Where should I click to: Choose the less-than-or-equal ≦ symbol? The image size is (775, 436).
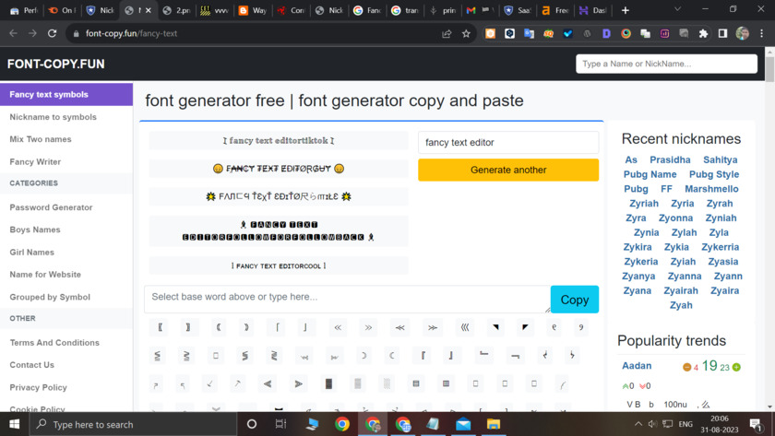pos(157,356)
